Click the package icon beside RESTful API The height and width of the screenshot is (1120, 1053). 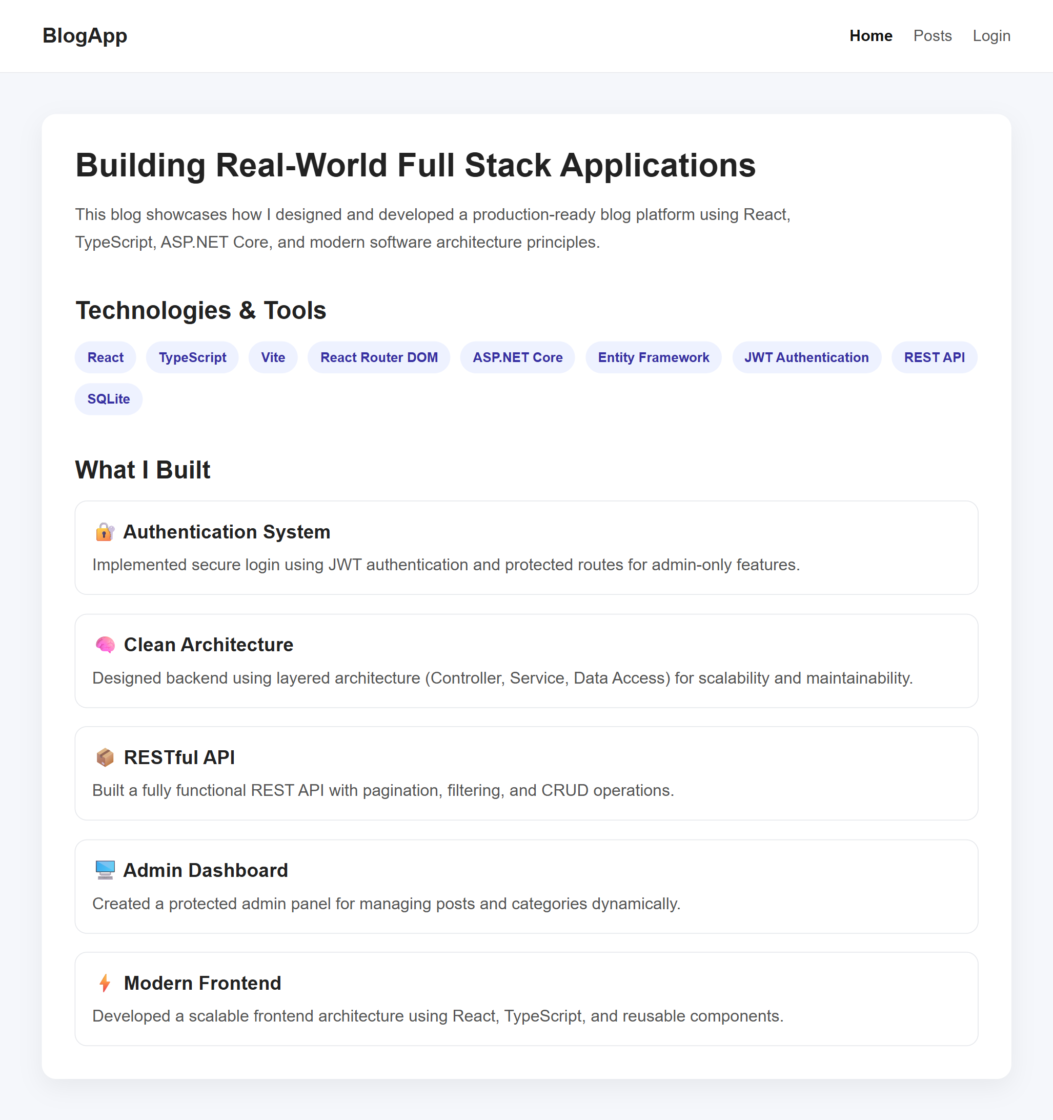[105, 757]
